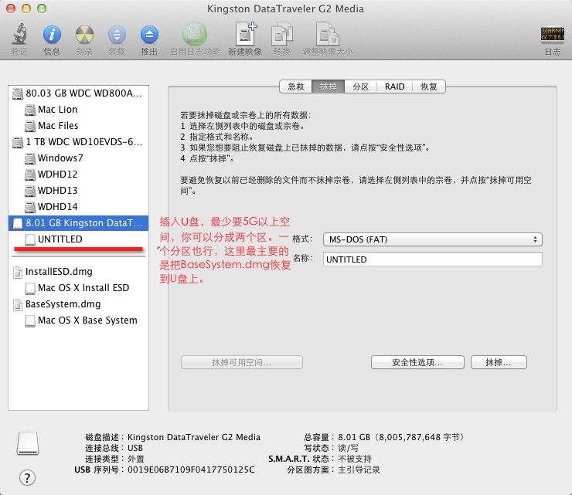The height and width of the screenshot is (495, 572).
Task: Click the Burn (刻录) disc icon
Action: [x=84, y=34]
